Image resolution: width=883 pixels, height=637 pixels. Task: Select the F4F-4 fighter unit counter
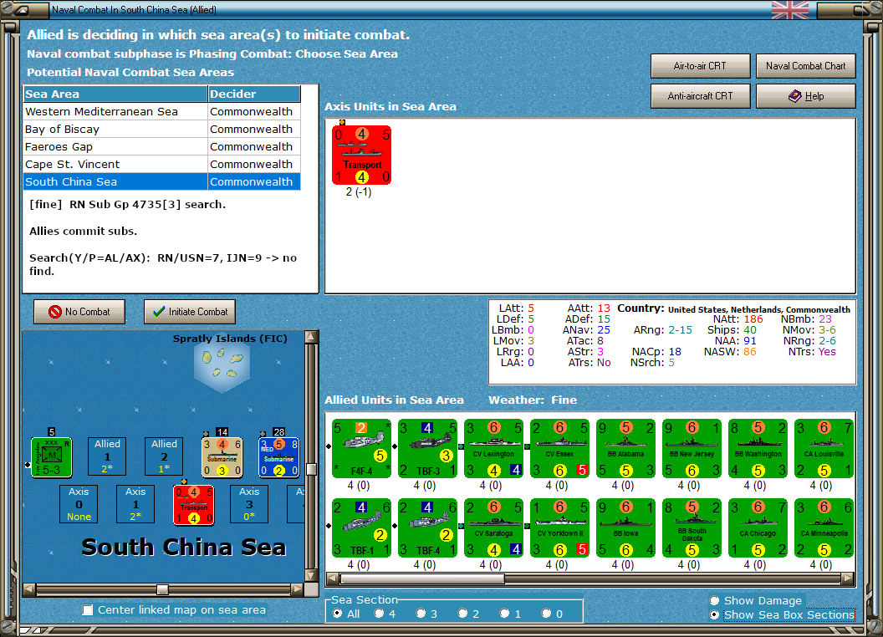pyautogui.click(x=361, y=448)
